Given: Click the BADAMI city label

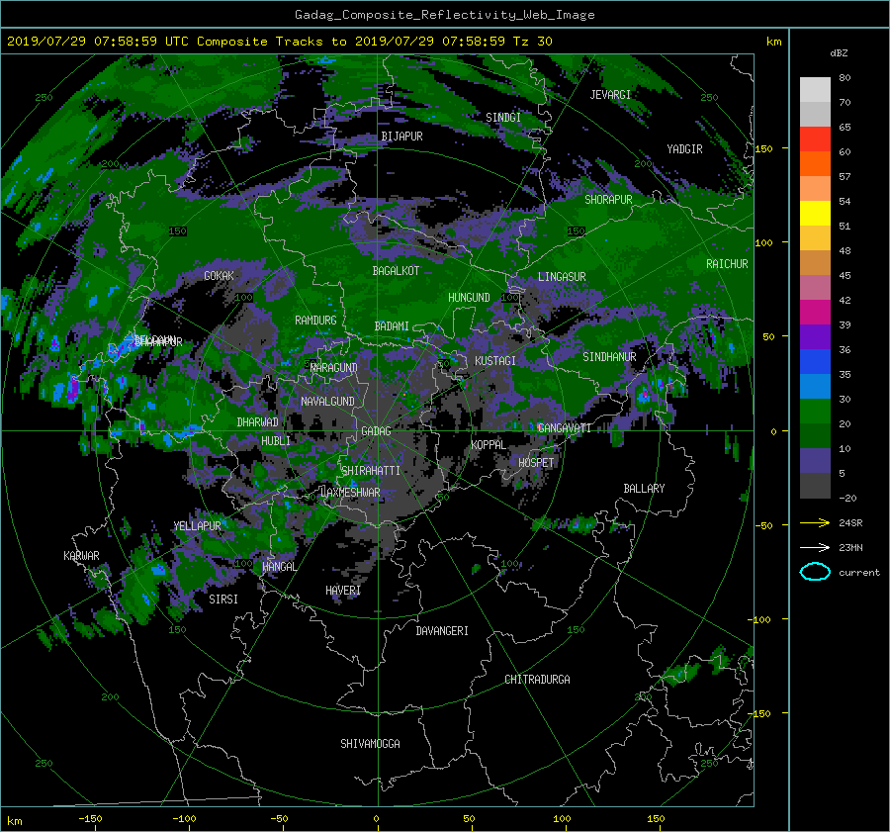Looking at the screenshot, I should point(392,326).
